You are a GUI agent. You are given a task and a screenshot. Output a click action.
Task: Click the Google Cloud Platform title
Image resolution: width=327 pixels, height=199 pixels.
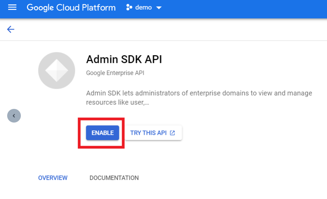[x=71, y=8]
